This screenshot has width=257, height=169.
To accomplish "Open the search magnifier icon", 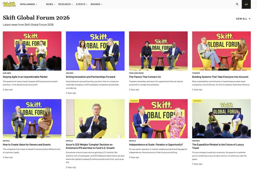I will 237,4.
